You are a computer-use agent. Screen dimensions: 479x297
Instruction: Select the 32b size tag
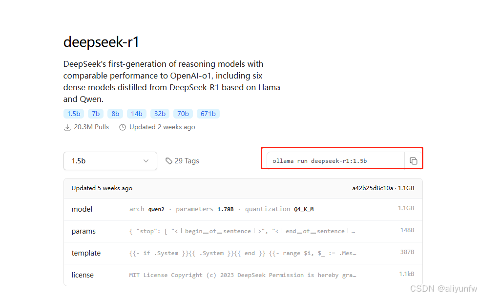point(160,114)
